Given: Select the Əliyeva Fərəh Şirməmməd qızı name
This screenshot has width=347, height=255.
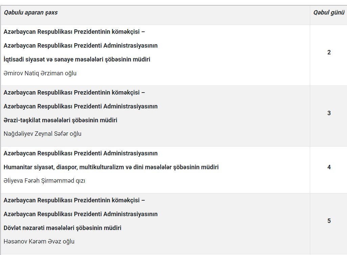Looking at the screenshot, I should tap(44, 181).
